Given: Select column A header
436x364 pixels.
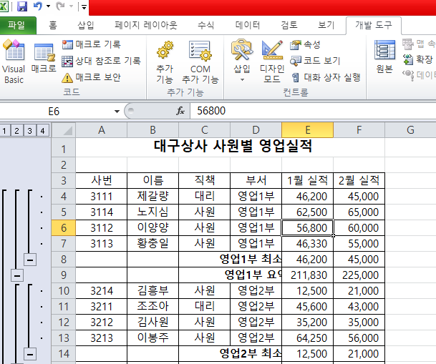Looking at the screenshot, I should (102, 130).
